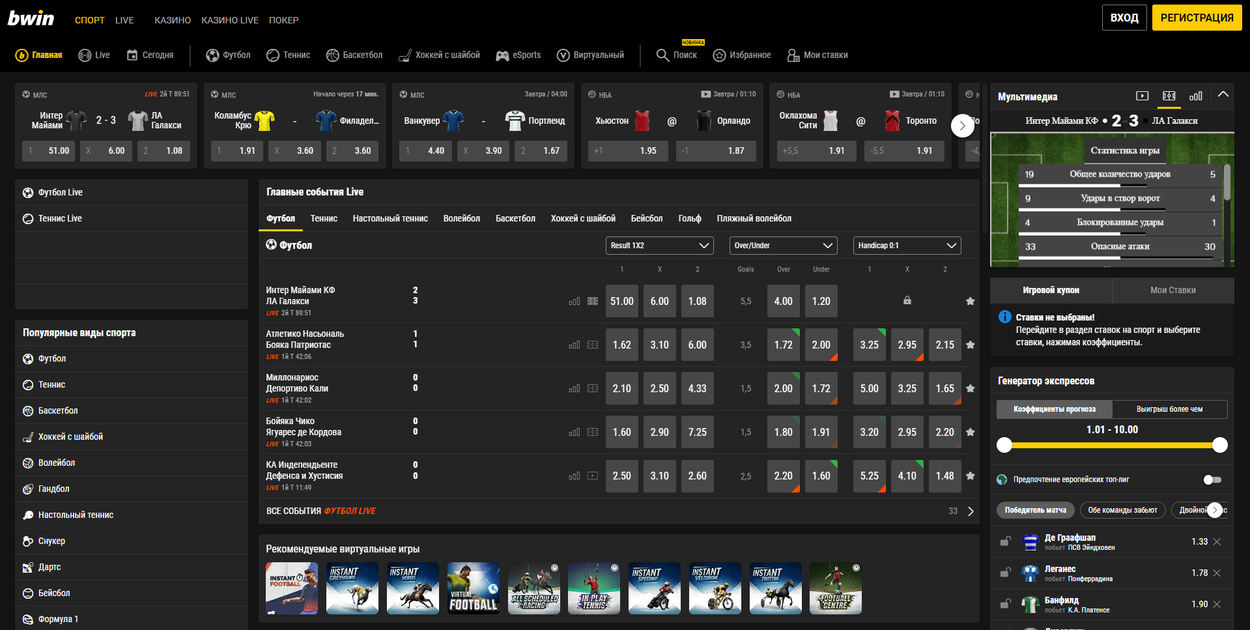Click the bwin logo

click(31, 18)
